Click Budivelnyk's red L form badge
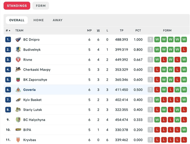This screenshot has height=144, width=190. coord(184,50)
